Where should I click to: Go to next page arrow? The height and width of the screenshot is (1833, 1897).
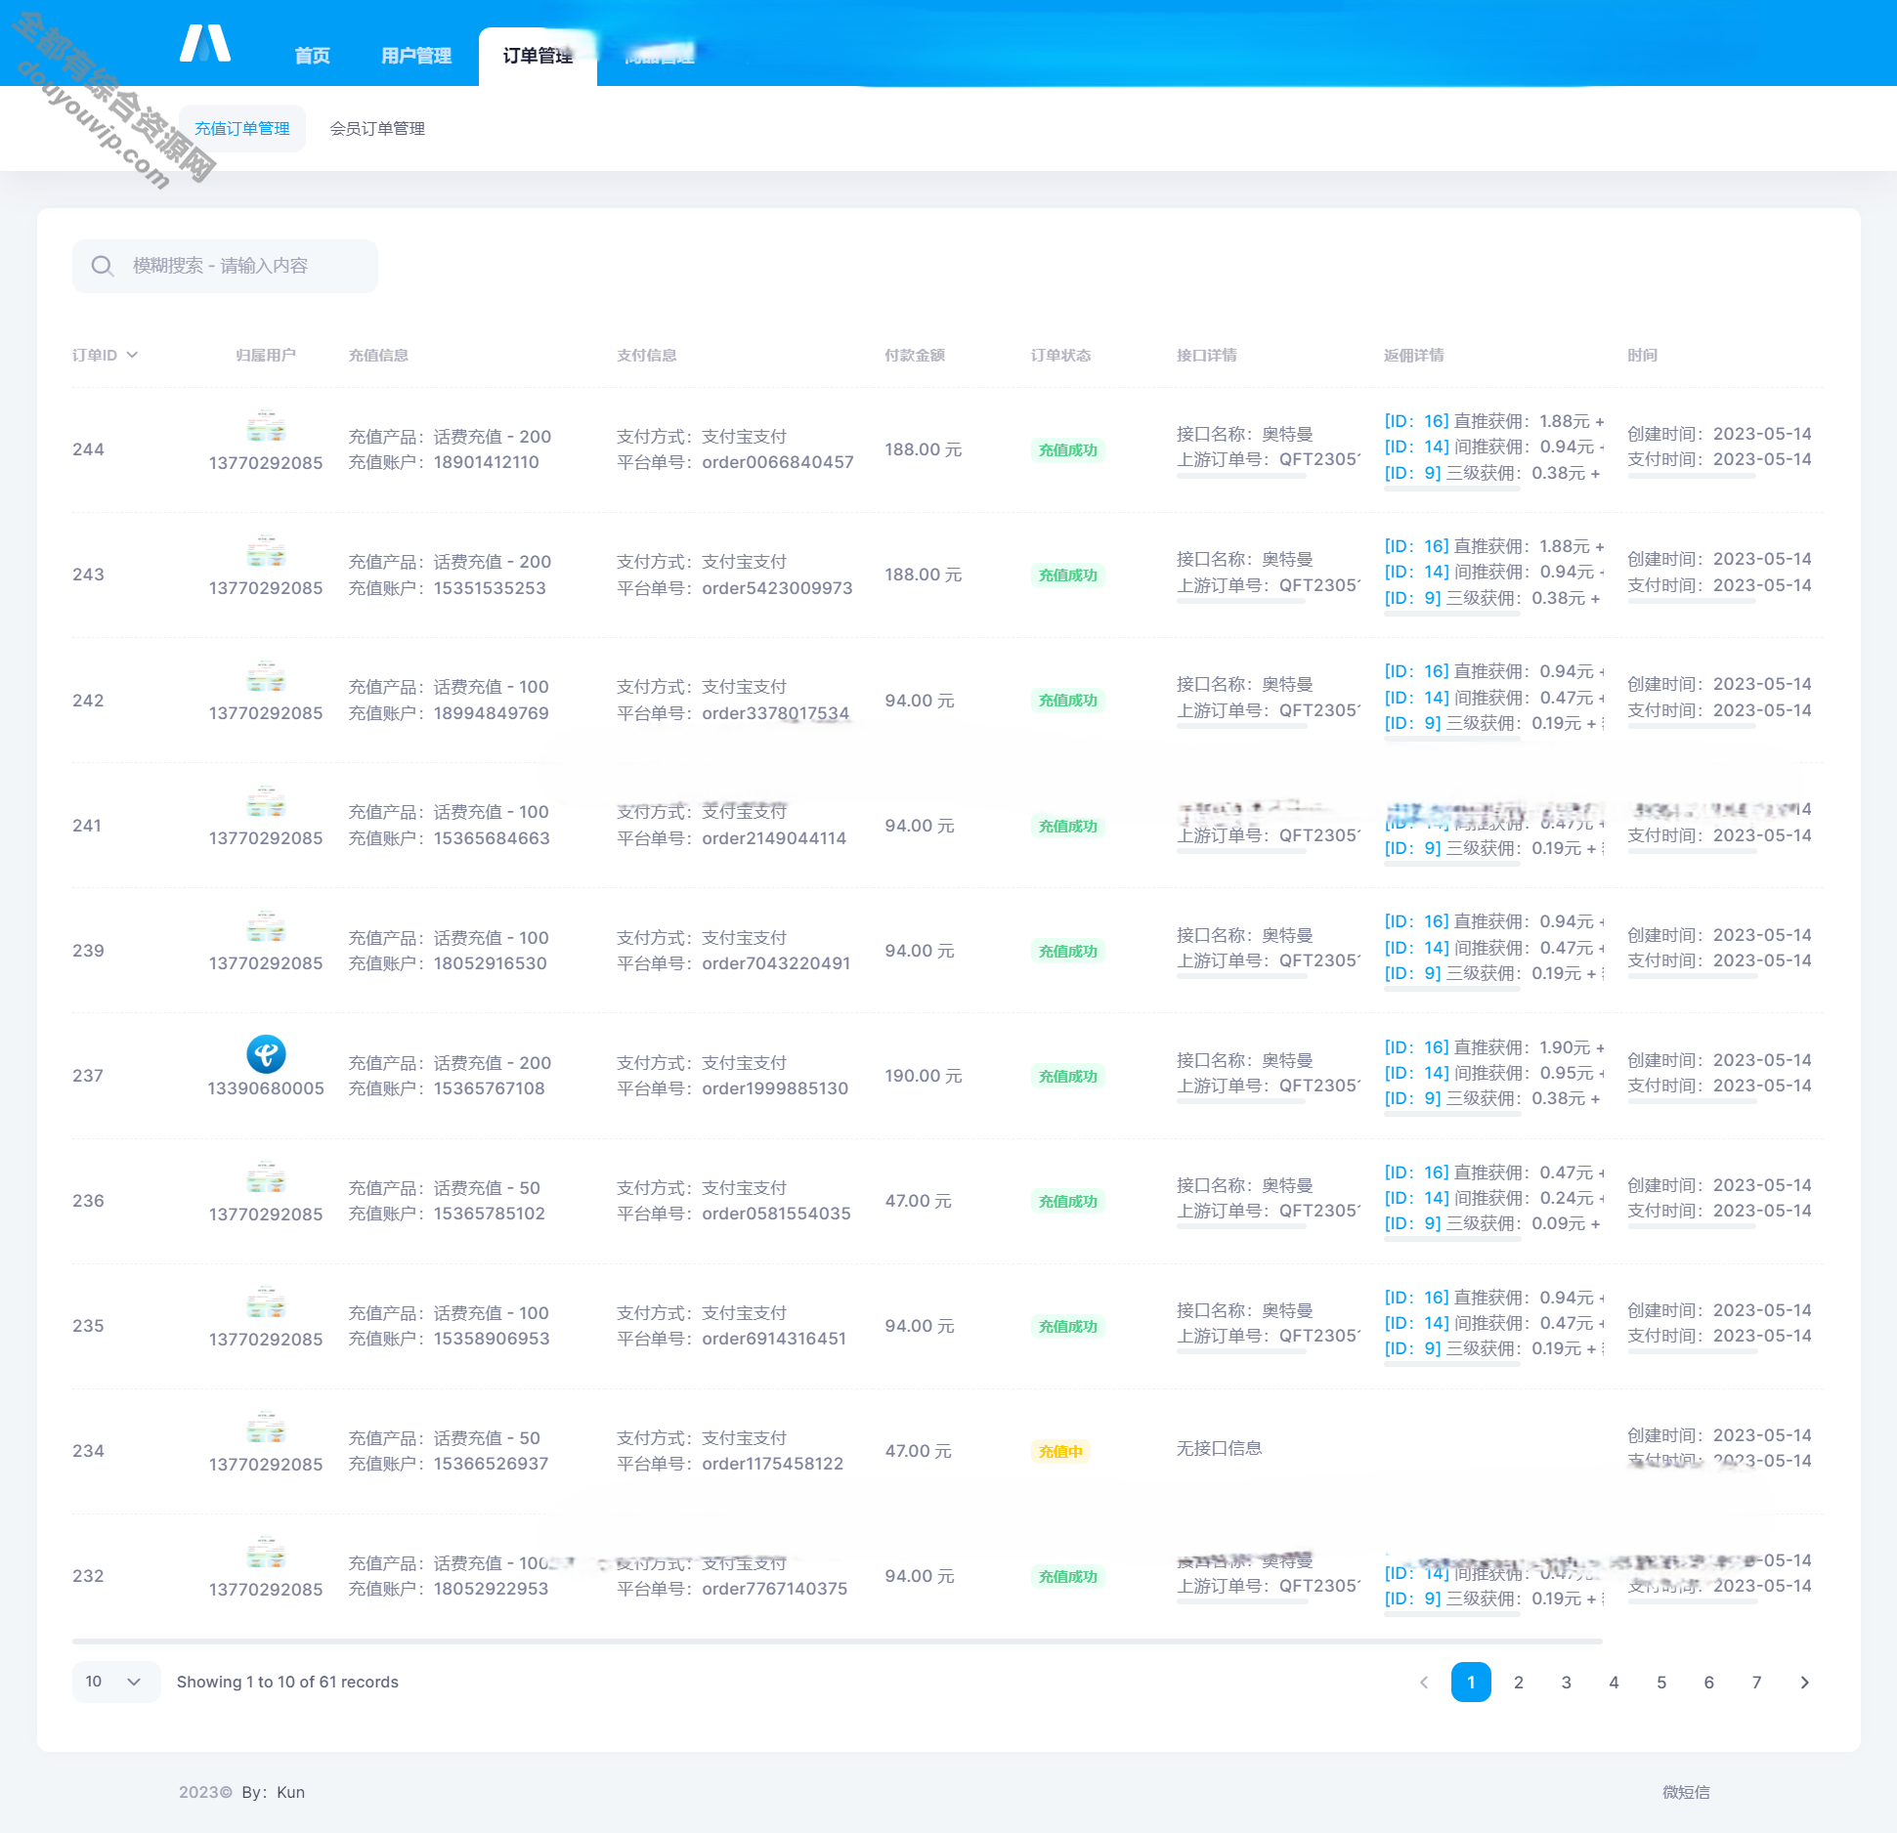click(1804, 1682)
